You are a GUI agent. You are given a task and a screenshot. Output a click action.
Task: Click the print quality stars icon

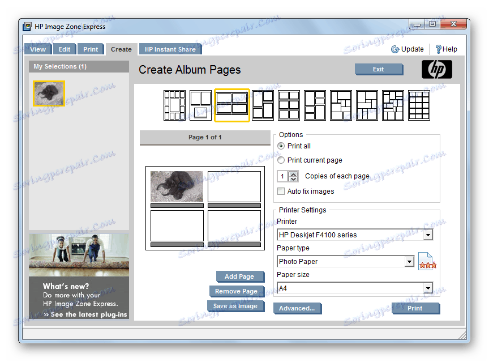pyautogui.click(x=427, y=261)
